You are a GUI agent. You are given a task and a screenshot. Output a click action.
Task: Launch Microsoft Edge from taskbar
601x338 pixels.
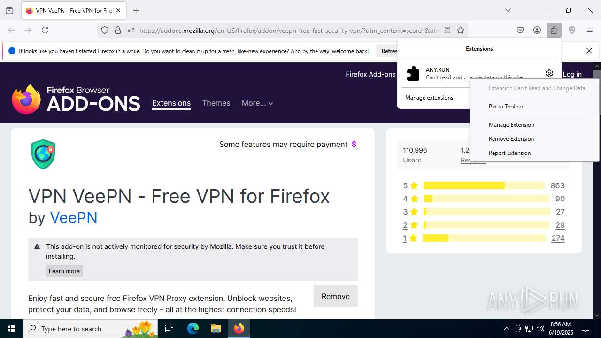pos(193,329)
